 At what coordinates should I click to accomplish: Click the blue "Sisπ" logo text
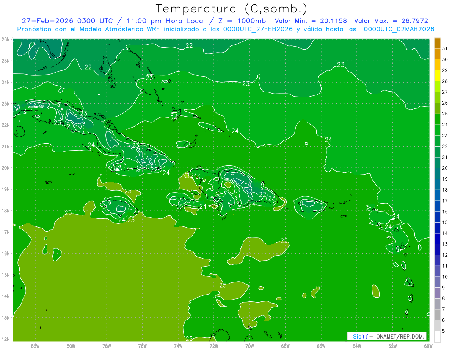[360, 336]
